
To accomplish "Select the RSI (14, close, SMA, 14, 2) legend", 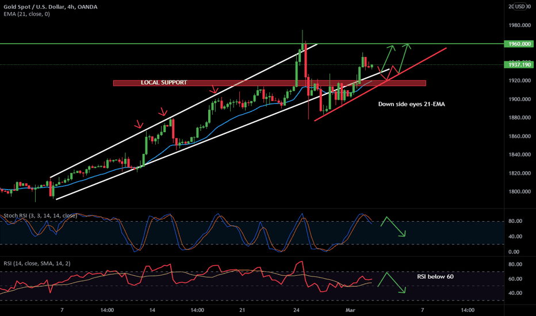I will tap(37, 263).
